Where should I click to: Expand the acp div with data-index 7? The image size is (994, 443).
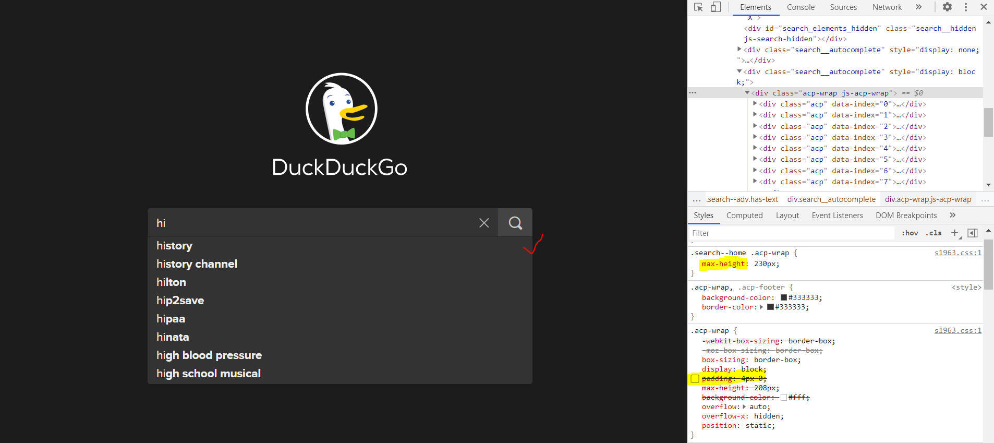pos(755,182)
